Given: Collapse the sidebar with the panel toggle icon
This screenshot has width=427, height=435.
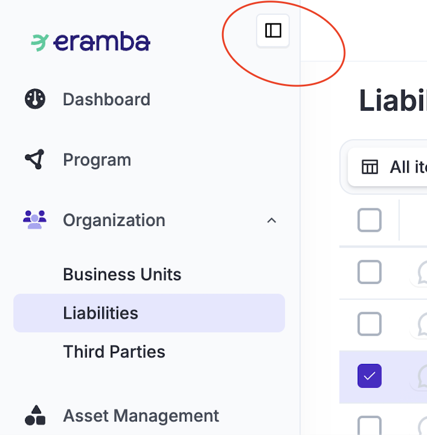Looking at the screenshot, I should coord(273,31).
